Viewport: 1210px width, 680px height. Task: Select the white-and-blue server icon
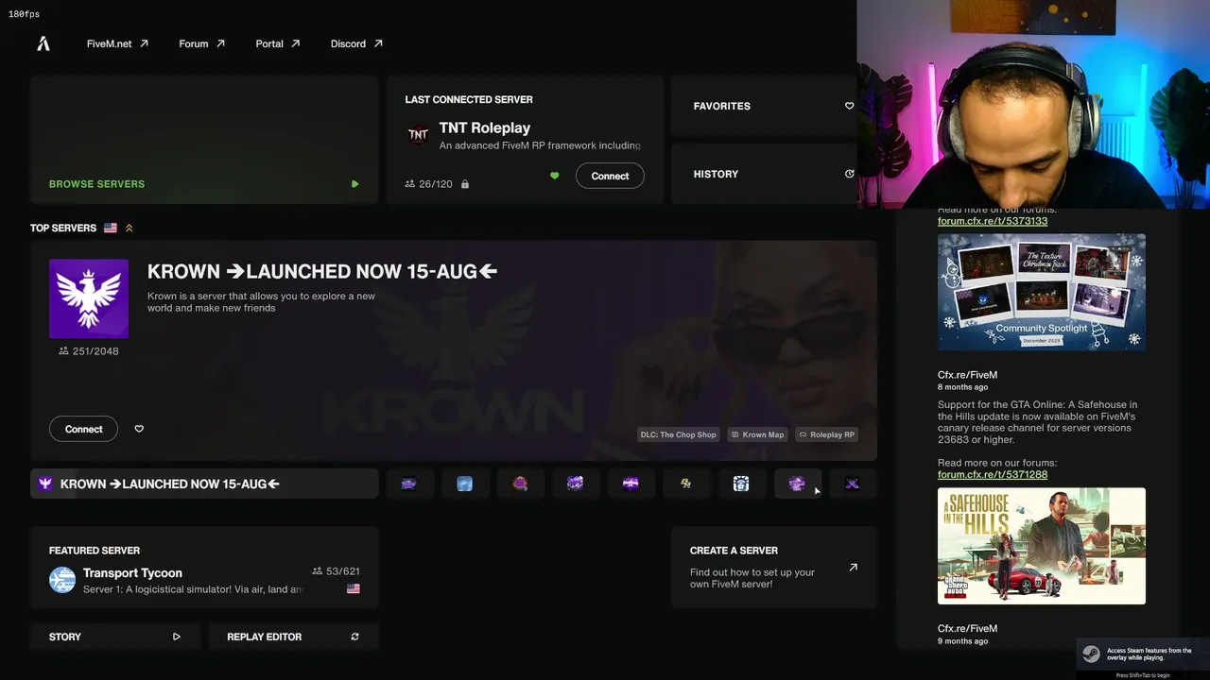pyautogui.click(x=741, y=484)
